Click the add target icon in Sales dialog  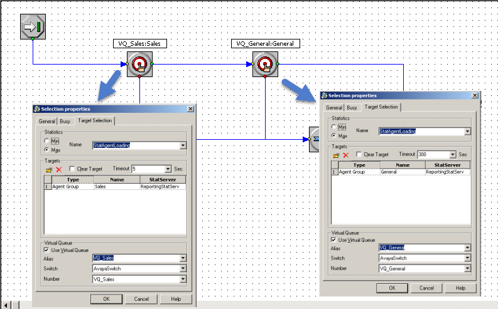point(48,170)
